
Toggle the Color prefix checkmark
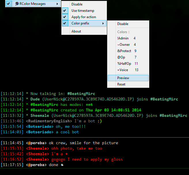tap(65, 23)
